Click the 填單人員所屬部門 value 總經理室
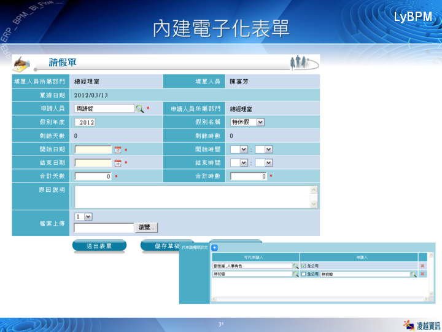 pos(87,82)
